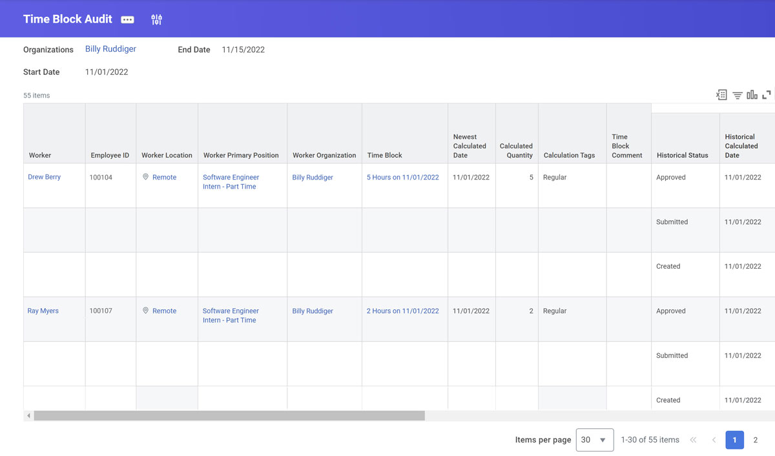
Task: Open the table filter icon
Action: 737,96
